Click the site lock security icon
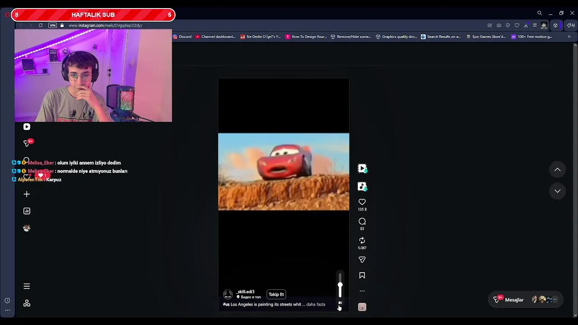This screenshot has width=578, height=325. coord(62,25)
